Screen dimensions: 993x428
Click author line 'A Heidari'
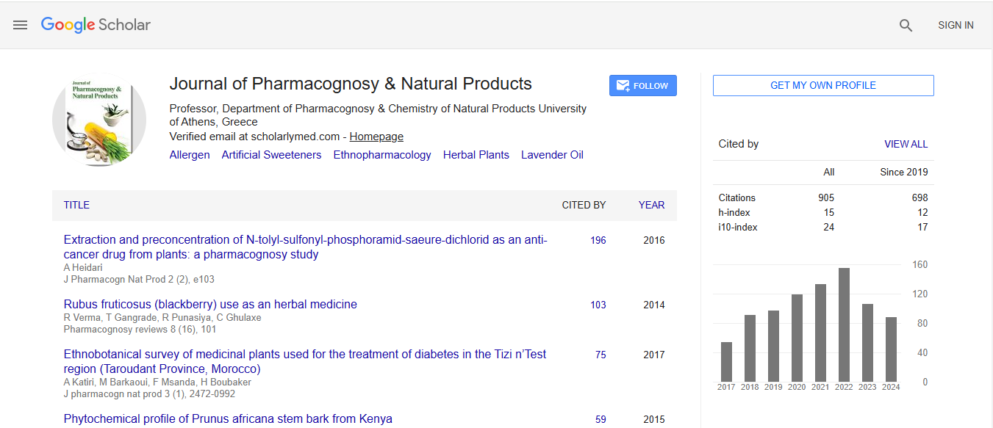tap(83, 268)
